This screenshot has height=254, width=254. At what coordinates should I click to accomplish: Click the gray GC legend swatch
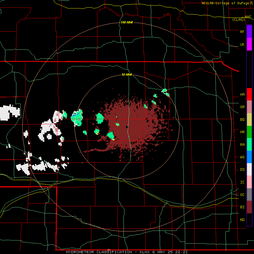[x=249, y=194]
